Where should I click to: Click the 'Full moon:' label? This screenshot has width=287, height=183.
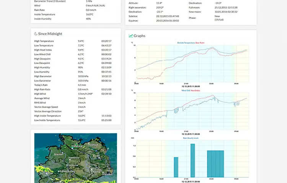(x=194, y=8)
